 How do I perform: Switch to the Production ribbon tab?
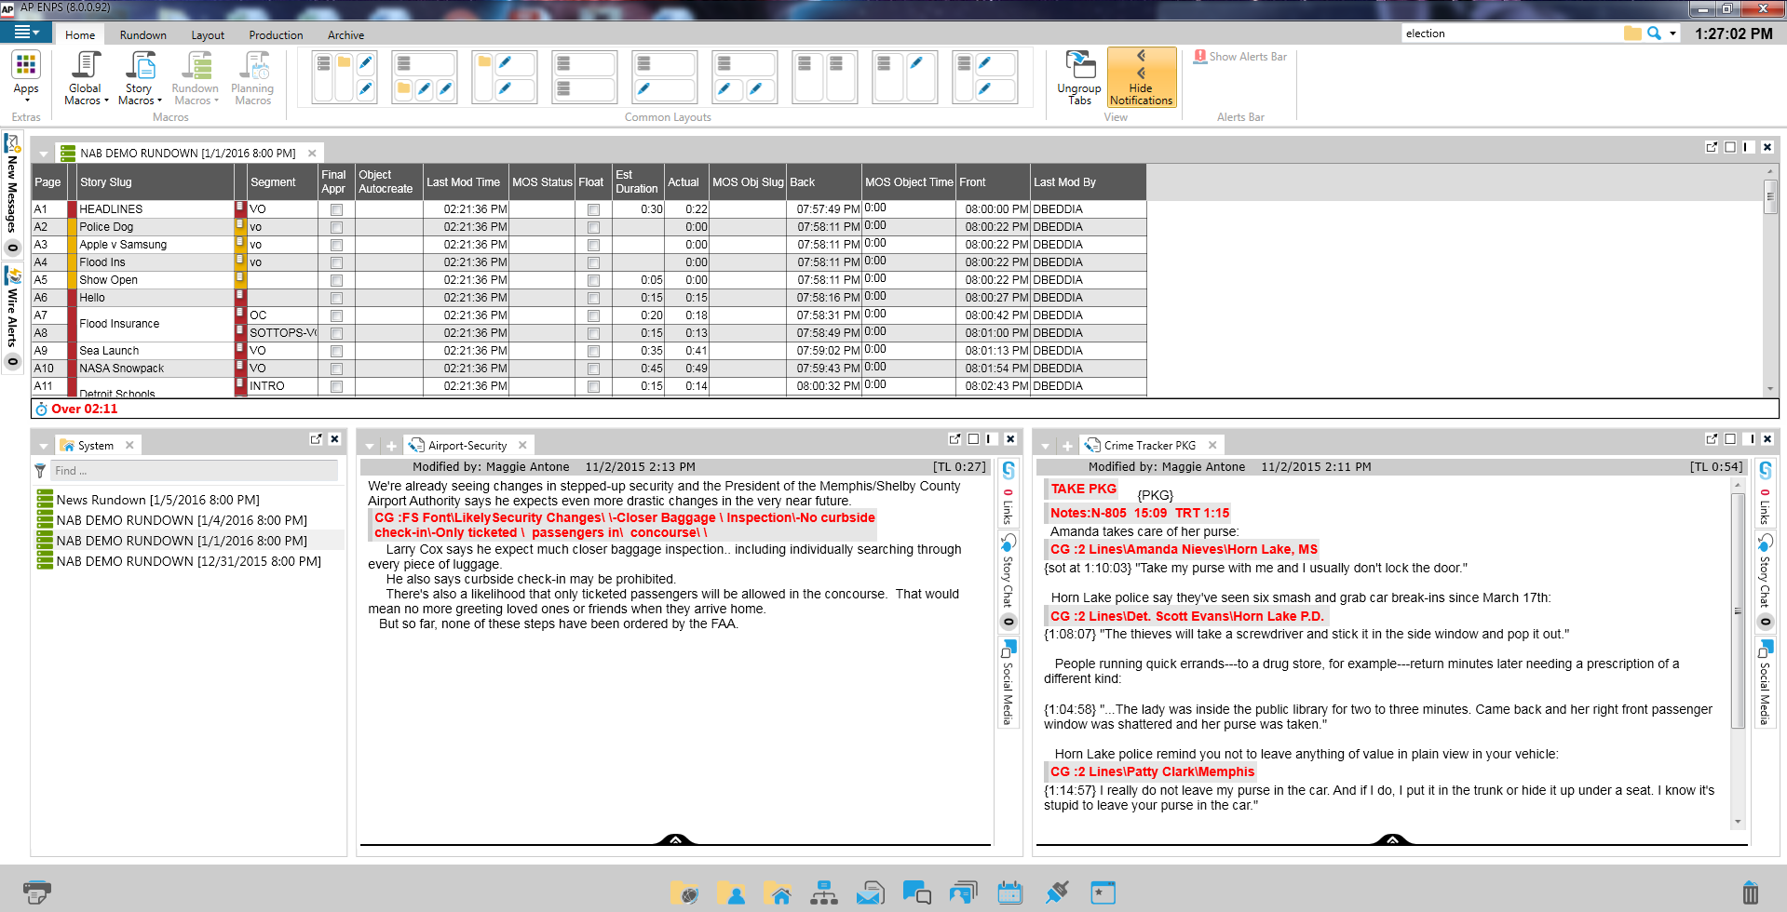[276, 35]
